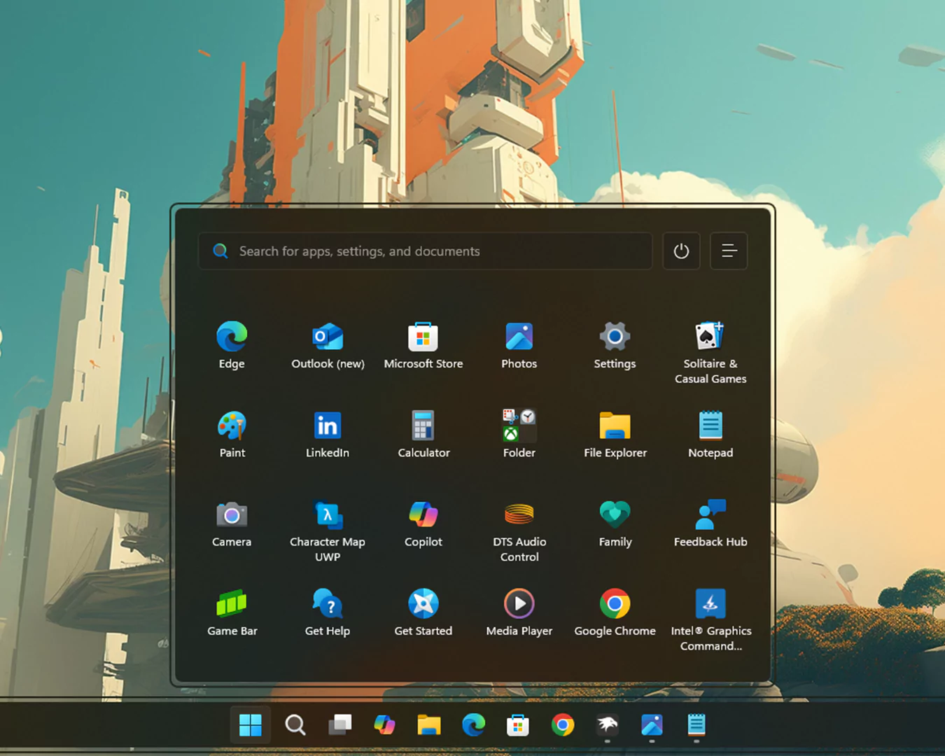Switch to Notepad on the taskbar
The width and height of the screenshot is (945, 756).
[x=696, y=725]
